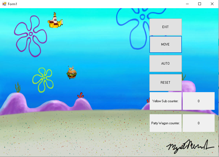The height and width of the screenshot is (157, 219).
Task: Select the Yellow Sub counter value box
Action: point(199,101)
